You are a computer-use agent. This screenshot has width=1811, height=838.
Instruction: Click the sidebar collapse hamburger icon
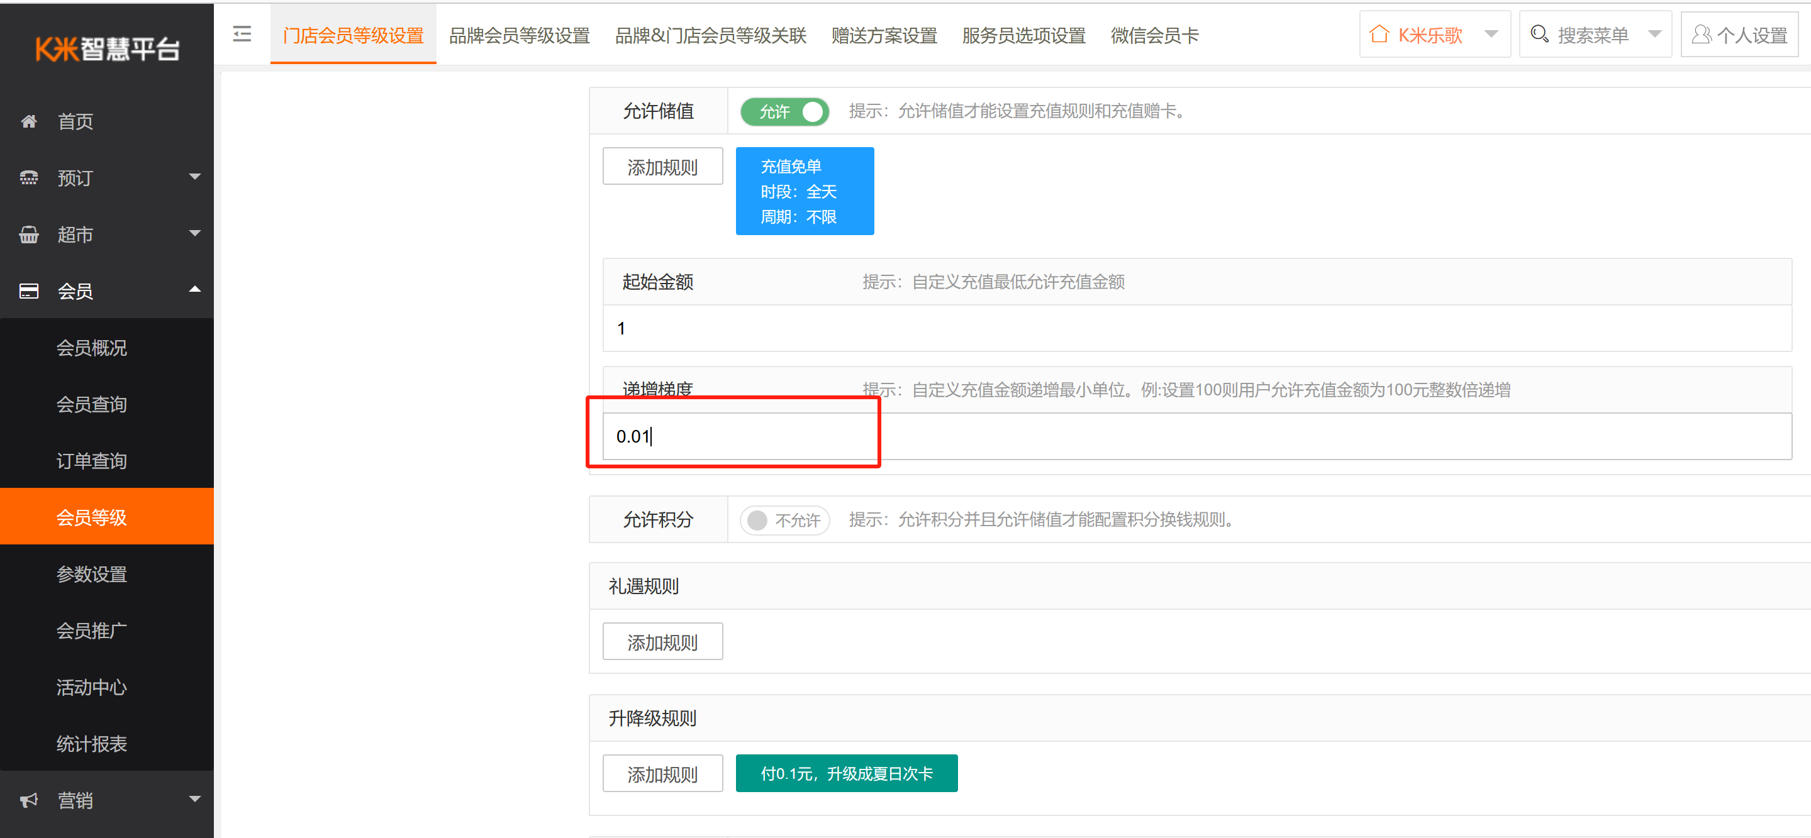(242, 34)
